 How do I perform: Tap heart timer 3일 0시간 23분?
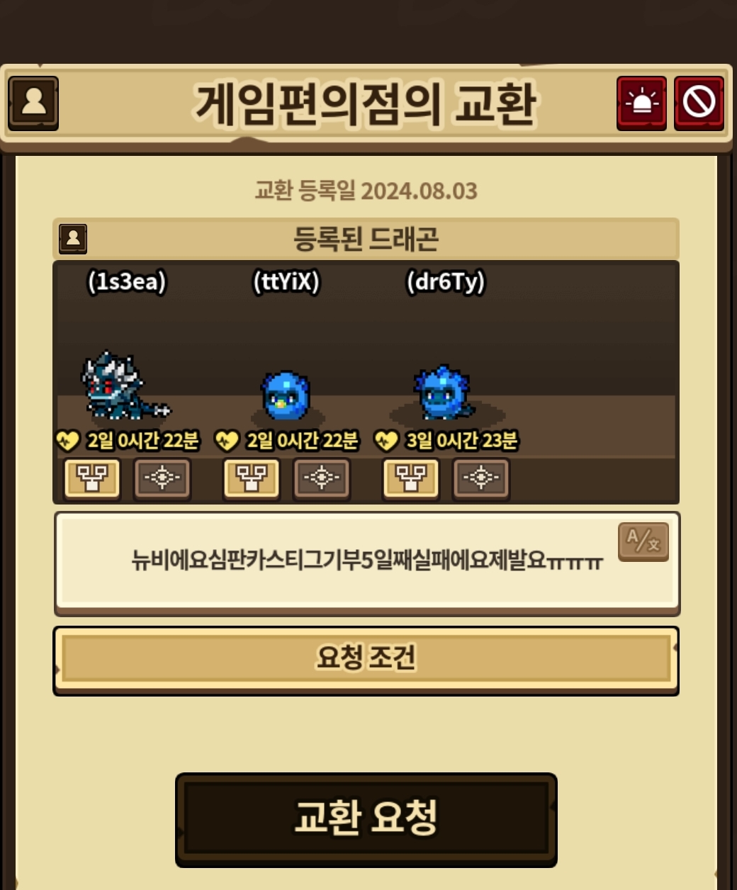coord(446,441)
